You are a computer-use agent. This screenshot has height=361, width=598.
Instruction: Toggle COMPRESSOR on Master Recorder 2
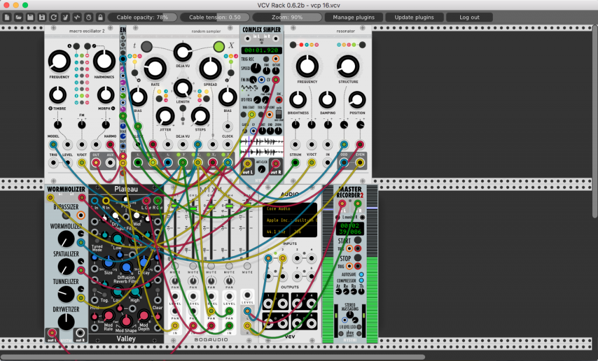pyautogui.click(x=361, y=281)
